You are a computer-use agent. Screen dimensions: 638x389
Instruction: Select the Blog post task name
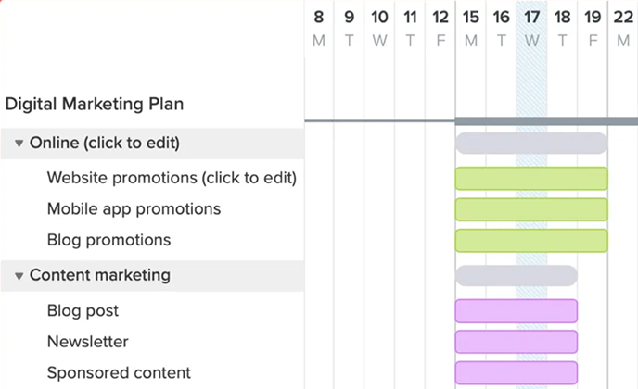[83, 310]
